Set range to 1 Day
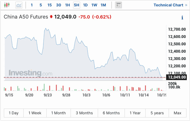 point(14,113)
